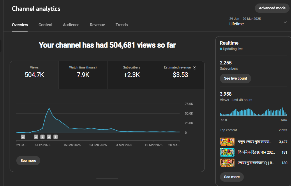Click See more below the views chart
The image size is (291, 186).
28,161
